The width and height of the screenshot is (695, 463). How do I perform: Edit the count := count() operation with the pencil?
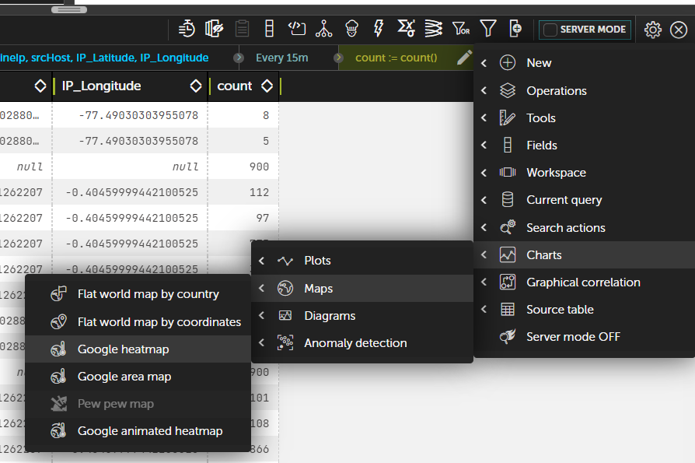pyautogui.click(x=465, y=58)
